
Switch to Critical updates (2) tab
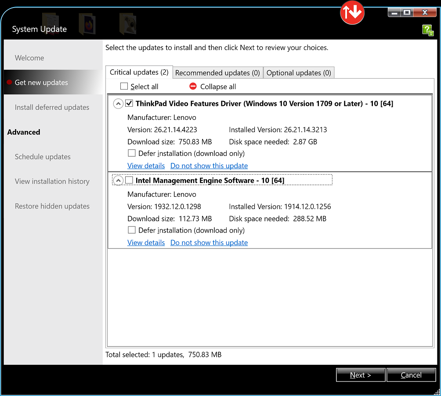[x=139, y=72]
